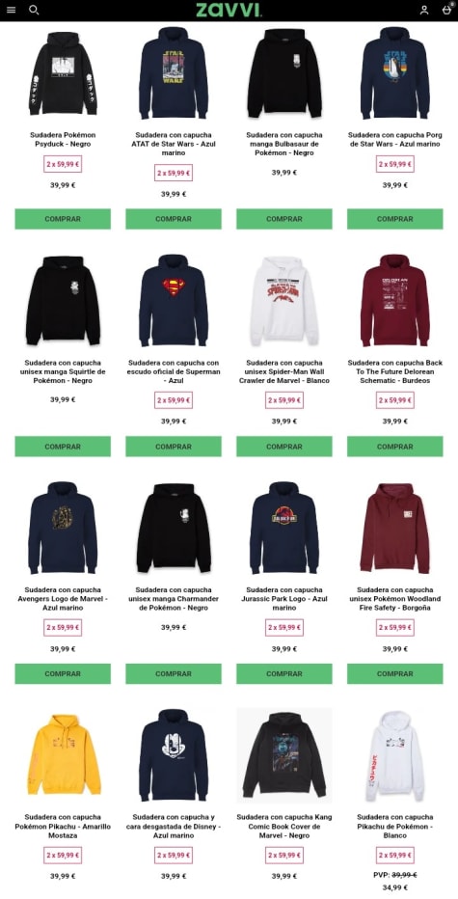Viewport: 458px width, 899px height.
Task: Open the yellow Pikachu hoodie image
Action: tap(63, 754)
